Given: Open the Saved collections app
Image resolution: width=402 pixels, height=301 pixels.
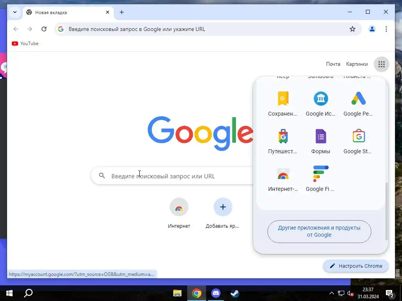Looking at the screenshot, I should 283,104.
